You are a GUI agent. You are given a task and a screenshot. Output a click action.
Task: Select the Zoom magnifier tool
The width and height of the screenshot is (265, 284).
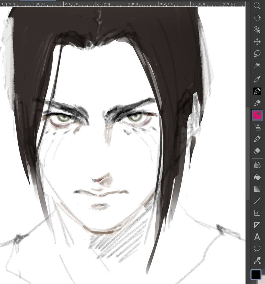[257, 6]
